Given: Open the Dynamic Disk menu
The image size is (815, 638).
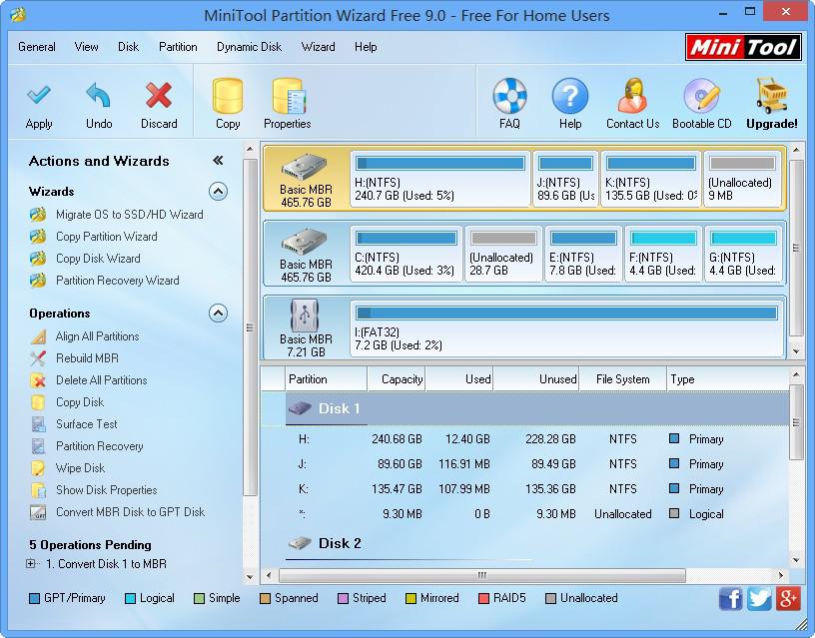Looking at the screenshot, I should (249, 47).
